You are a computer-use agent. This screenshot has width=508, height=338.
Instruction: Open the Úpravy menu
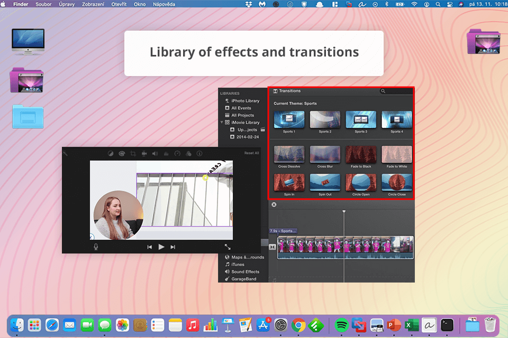pyautogui.click(x=66, y=4)
